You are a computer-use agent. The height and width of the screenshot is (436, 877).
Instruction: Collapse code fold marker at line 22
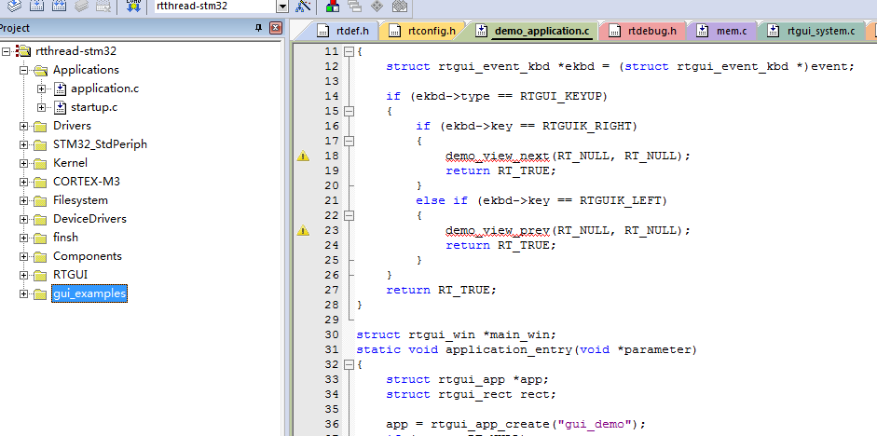coord(349,215)
